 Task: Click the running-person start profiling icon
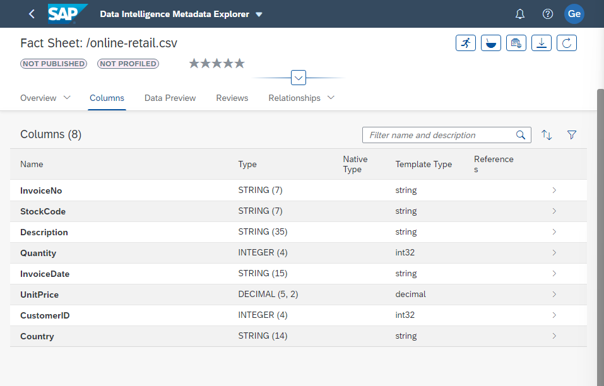point(466,43)
